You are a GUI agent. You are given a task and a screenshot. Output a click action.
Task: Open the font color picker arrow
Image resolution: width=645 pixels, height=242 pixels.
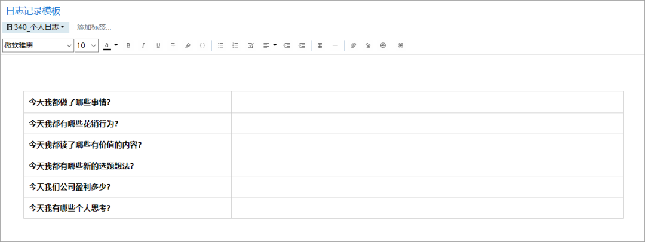(116, 45)
